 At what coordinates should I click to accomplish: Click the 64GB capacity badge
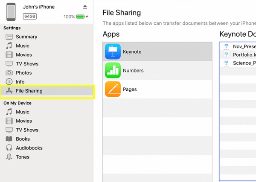pos(30,16)
